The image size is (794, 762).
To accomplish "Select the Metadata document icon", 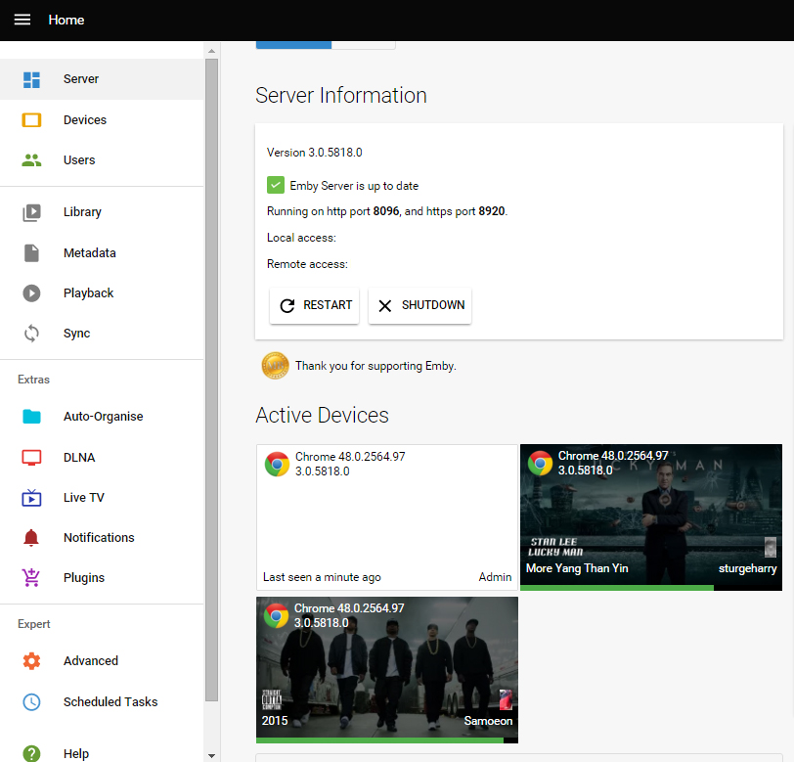I will [31, 253].
